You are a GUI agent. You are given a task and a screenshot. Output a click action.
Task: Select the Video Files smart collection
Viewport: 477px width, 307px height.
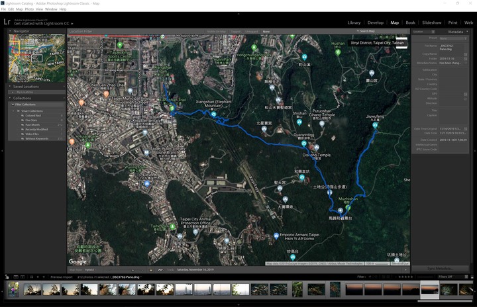coord(32,134)
